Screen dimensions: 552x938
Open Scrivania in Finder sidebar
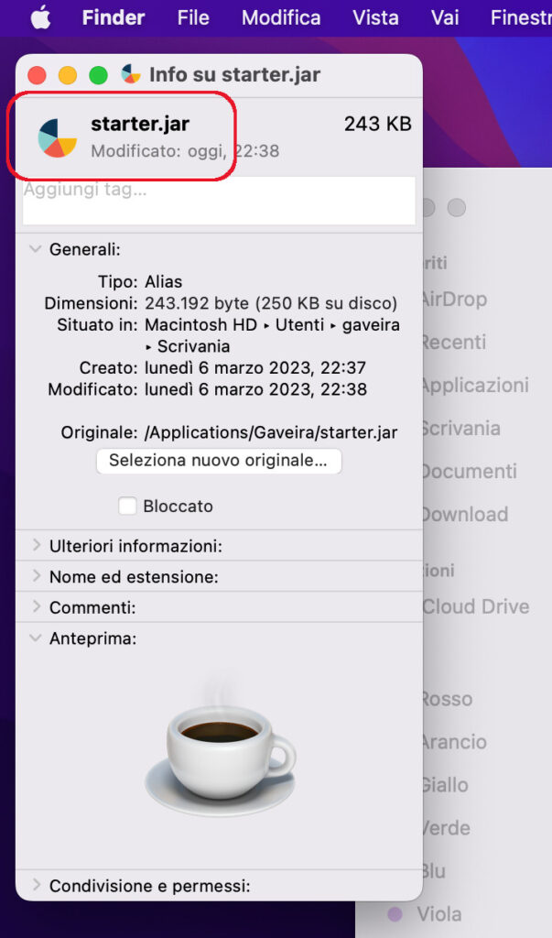tap(461, 429)
